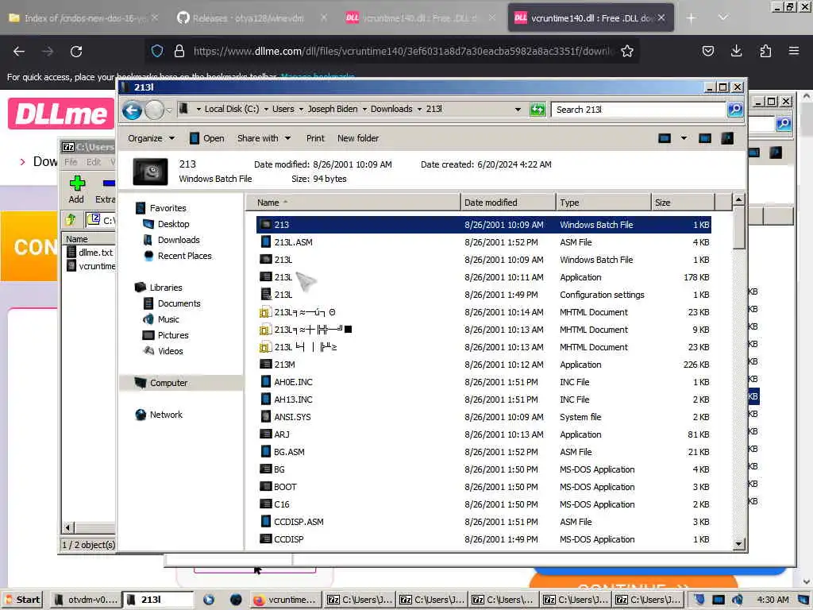813x610 pixels.
Task: Sort by Size column header
Action: (x=683, y=203)
